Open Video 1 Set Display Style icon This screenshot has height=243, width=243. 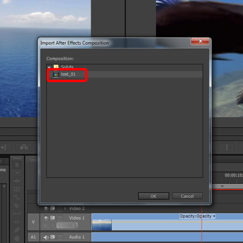(46, 226)
